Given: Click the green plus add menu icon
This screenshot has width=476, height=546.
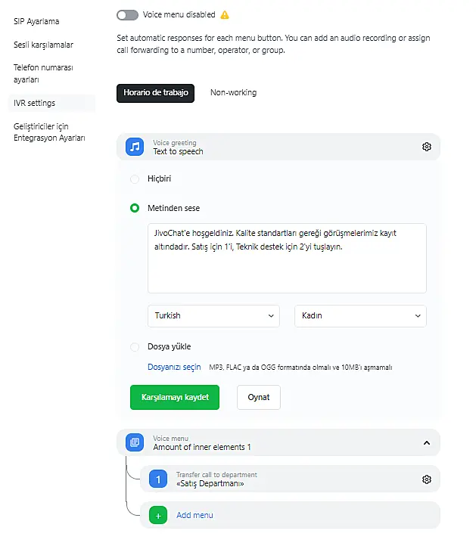Looking at the screenshot, I should pyautogui.click(x=158, y=516).
